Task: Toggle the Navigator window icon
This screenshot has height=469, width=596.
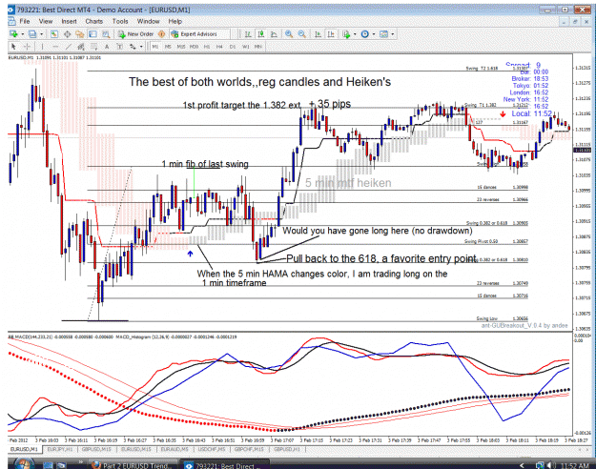Action: 79,34
